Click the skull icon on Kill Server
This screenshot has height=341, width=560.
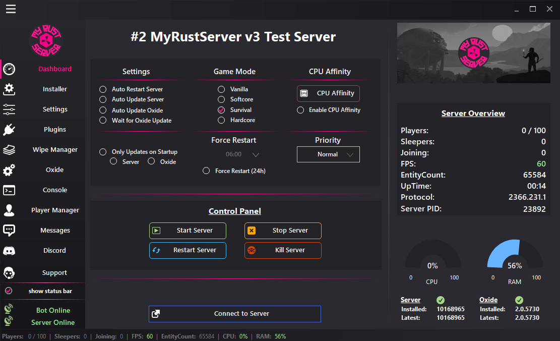[x=252, y=250]
